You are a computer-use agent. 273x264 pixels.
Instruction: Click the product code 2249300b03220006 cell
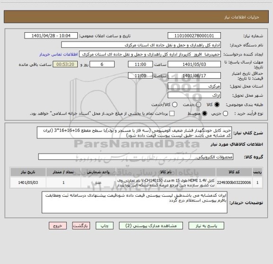234,182
